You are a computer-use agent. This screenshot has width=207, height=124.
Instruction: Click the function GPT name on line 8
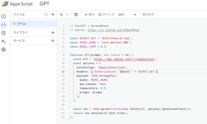click(x=87, y=55)
